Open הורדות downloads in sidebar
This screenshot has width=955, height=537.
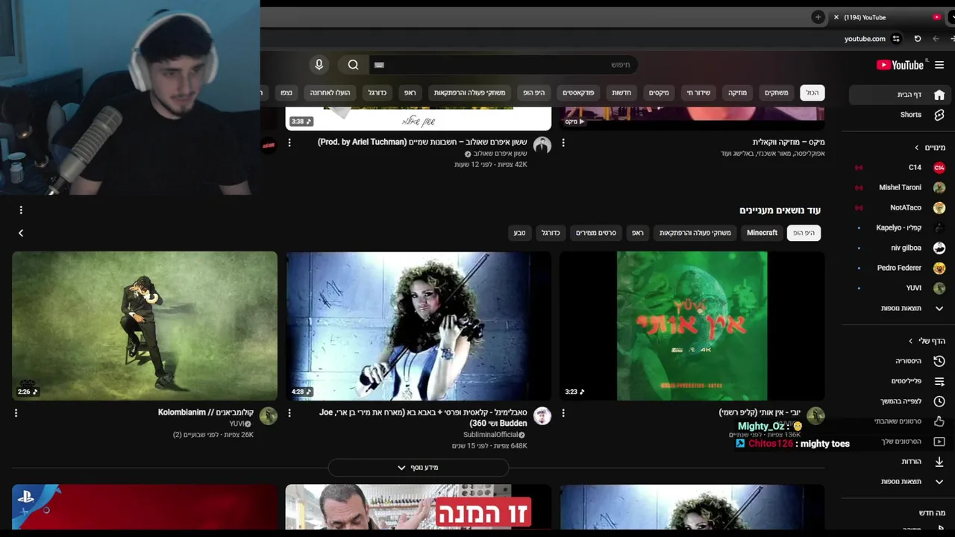[x=898, y=462]
